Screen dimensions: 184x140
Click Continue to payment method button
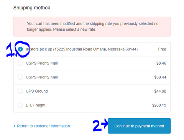(x=139, y=126)
